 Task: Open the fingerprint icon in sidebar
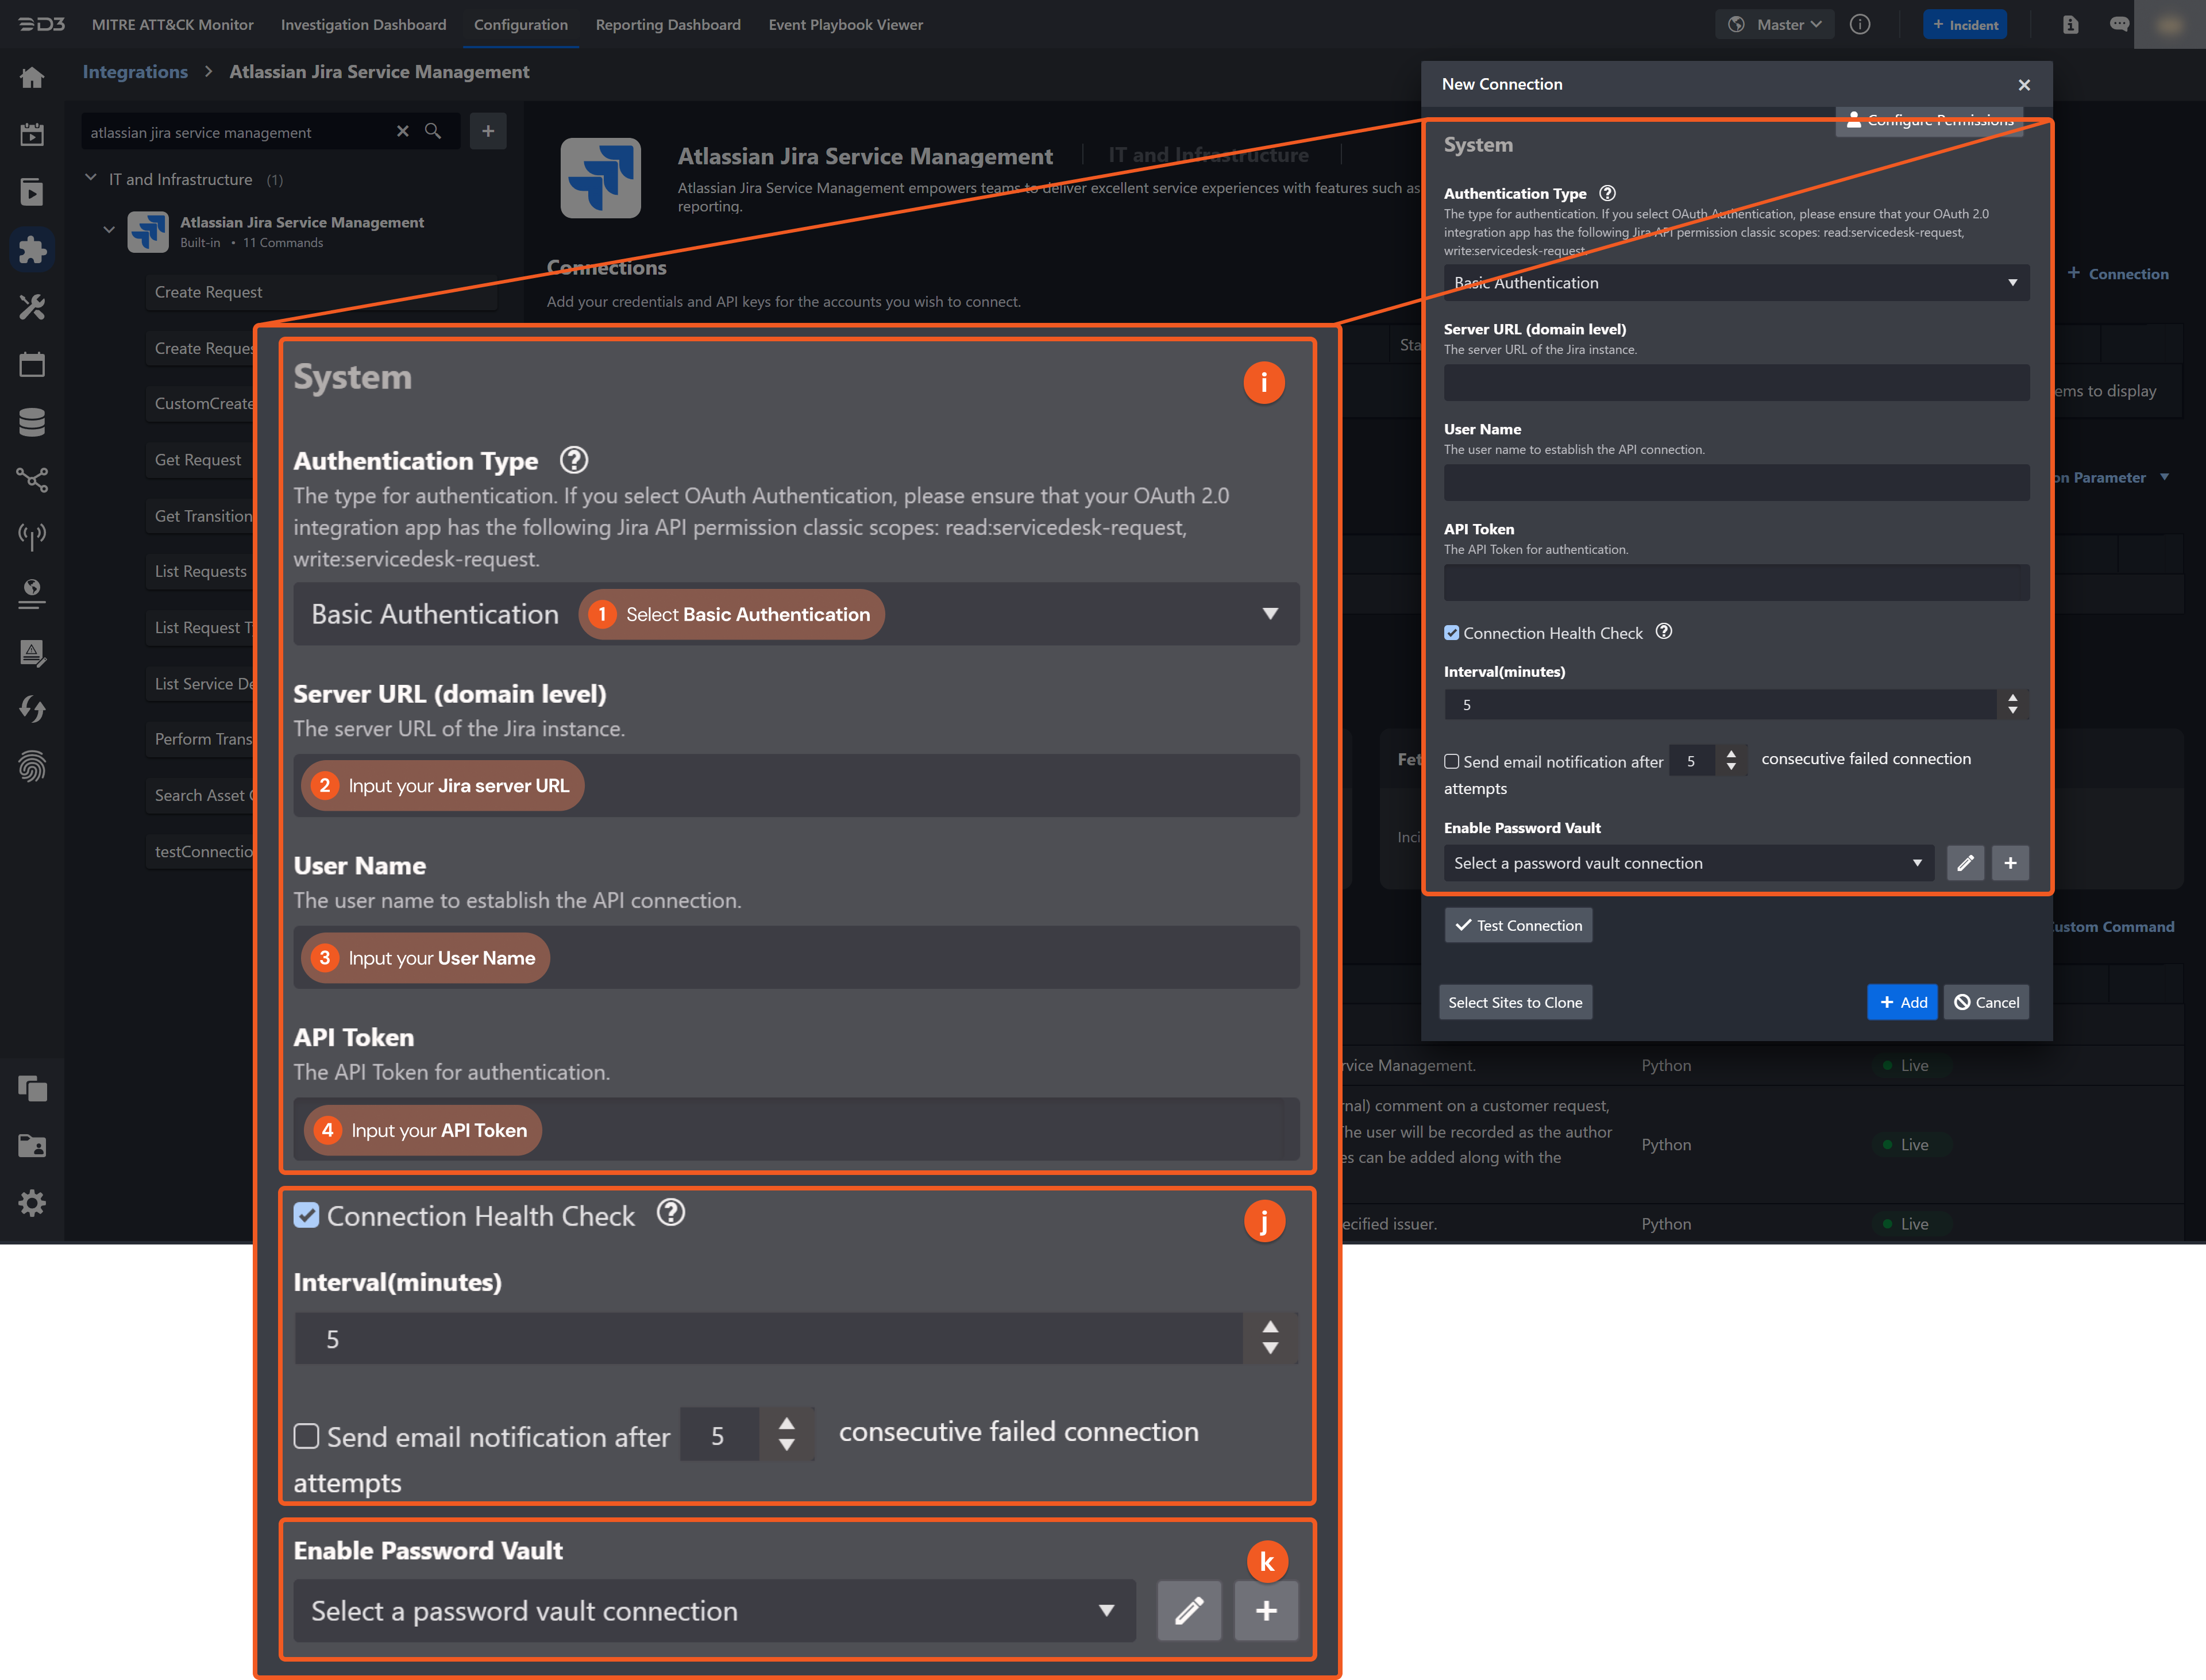(x=32, y=767)
